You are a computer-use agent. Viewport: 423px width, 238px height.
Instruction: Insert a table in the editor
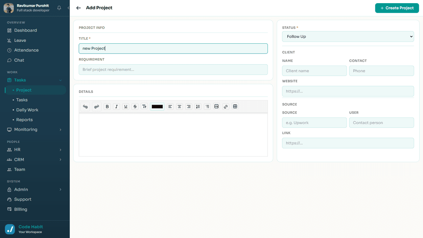point(235,106)
